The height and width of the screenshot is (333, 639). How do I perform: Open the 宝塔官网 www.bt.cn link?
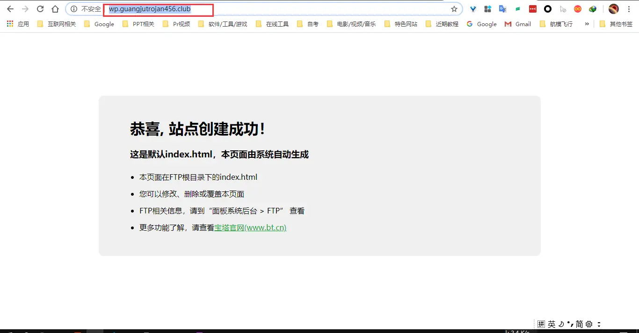pos(250,228)
